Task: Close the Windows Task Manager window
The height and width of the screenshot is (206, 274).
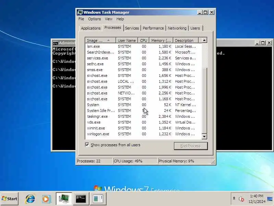Action: [212, 12]
